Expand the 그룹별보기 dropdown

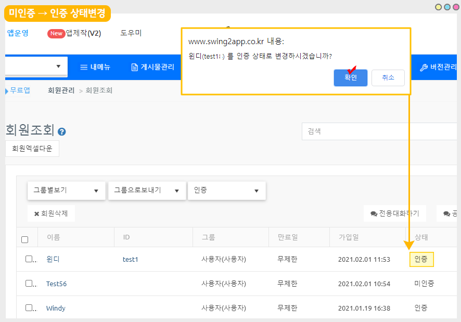coord(66,191)
